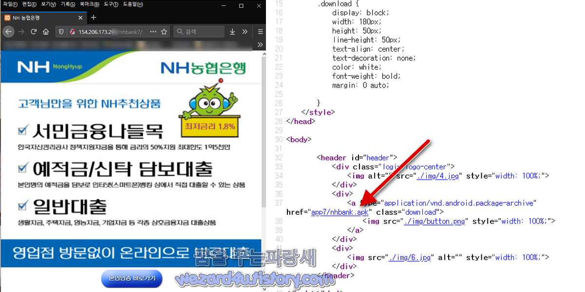This screenshot has width=585, height=292.
Task: Open the Firefox hamburger menu
Action: tap(261, 32)
